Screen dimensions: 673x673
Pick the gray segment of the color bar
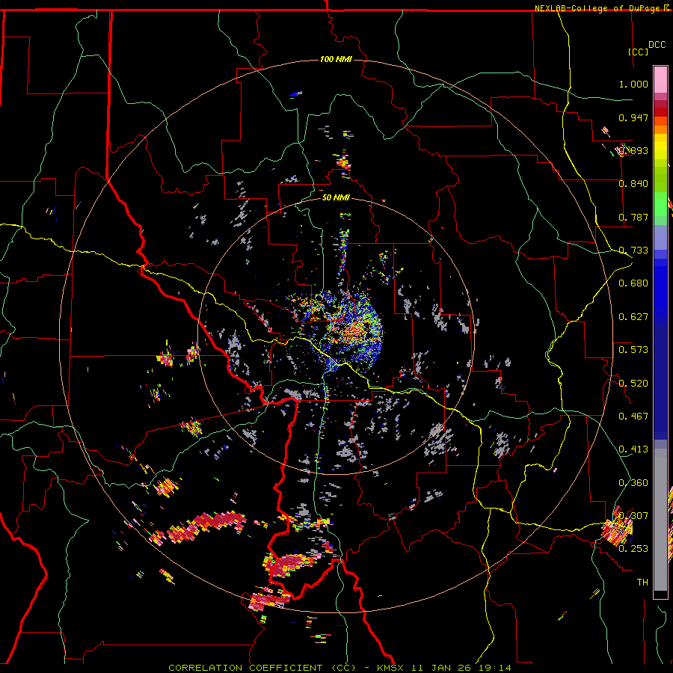click(x=660, y=520)
